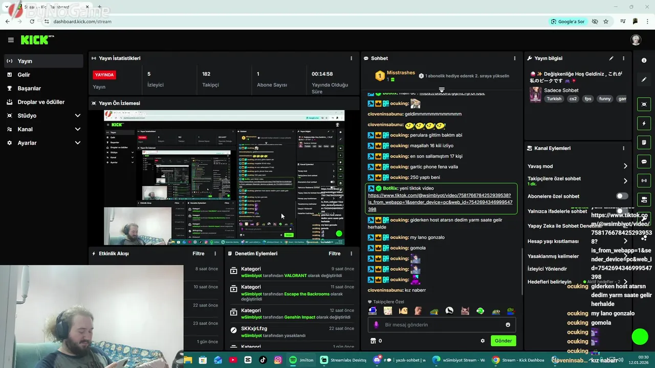
Task: Open TikTok from the taskbar
Action: [263, 360]
